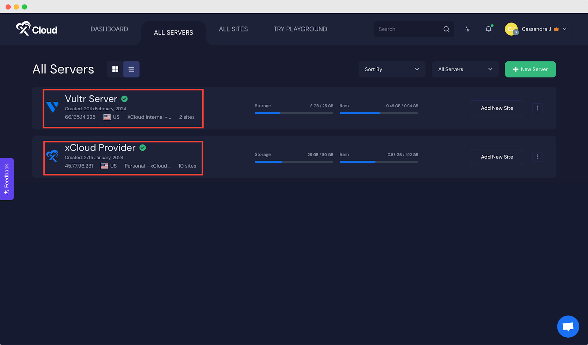Click the search magnifier icon

pos(446,29)
